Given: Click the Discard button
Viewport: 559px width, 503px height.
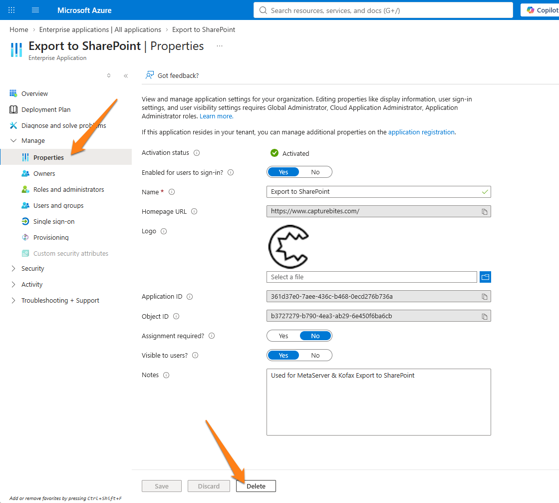Looking at the screenshot, I should click(209, 486).
